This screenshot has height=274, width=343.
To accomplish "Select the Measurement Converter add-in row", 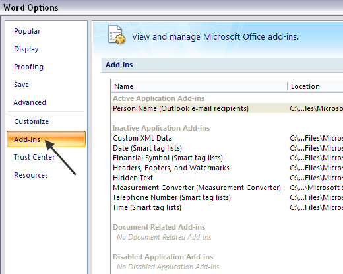I will point(228,188).
